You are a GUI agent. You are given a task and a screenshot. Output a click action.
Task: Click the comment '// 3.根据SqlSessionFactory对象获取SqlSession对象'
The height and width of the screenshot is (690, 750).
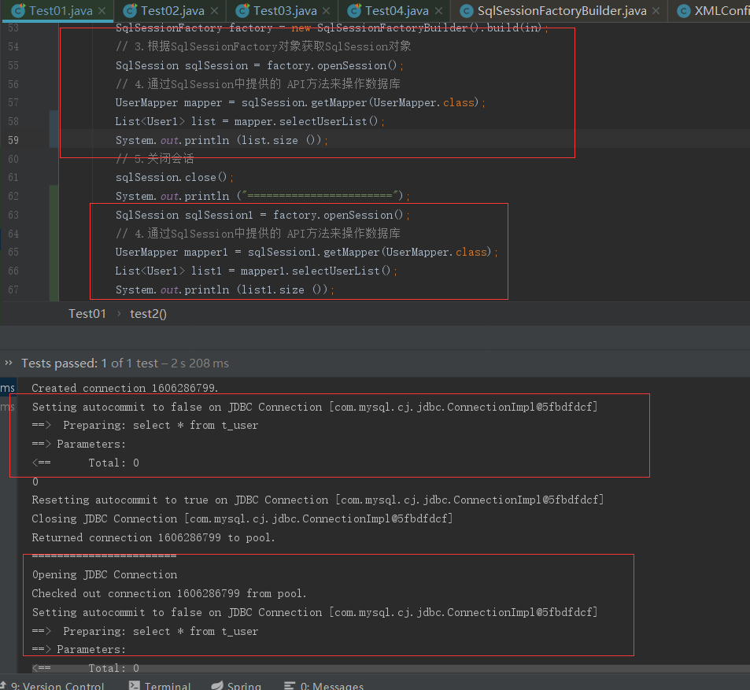point(264,46)
